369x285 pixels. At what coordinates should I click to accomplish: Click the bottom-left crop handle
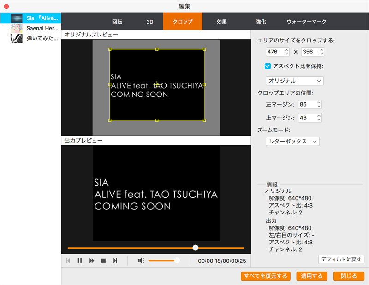[110, 120]
